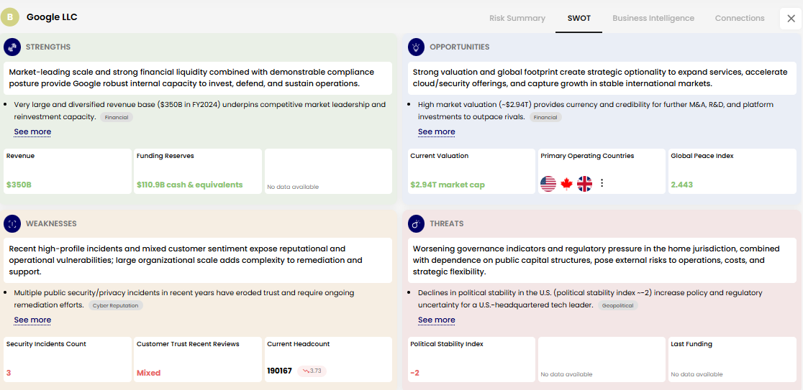Click the Weaknesses section icon
The width and height of the screenshot is (803, 390).
point(12,224)
